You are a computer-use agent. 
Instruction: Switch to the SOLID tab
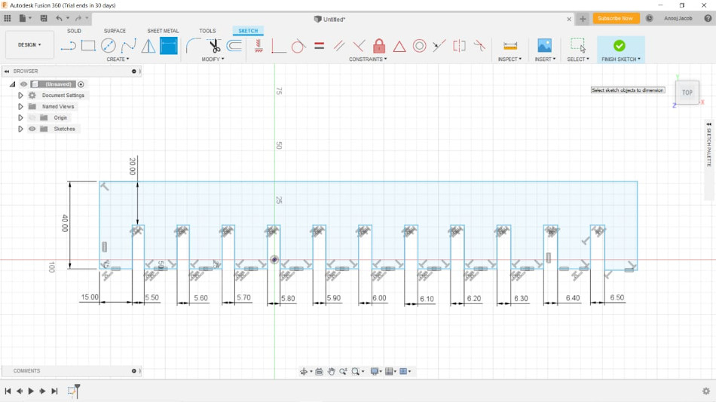tap(74, 31)
